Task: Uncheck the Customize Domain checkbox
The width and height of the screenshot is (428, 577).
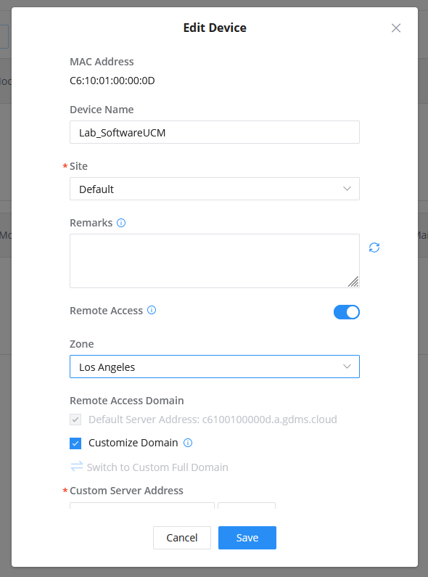Action: coord(75,443)
